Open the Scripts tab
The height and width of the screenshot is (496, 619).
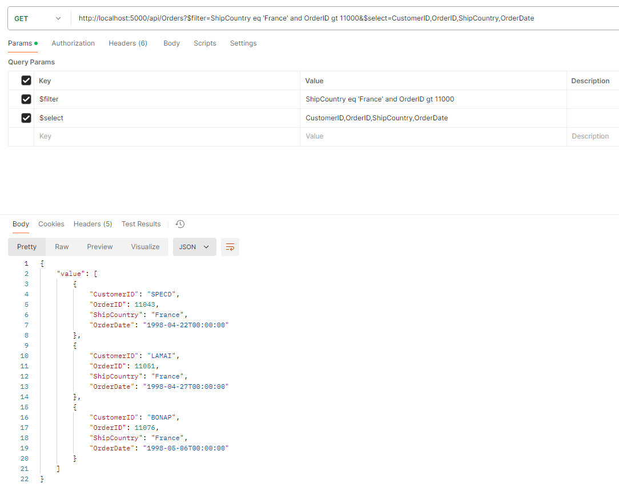205,43
